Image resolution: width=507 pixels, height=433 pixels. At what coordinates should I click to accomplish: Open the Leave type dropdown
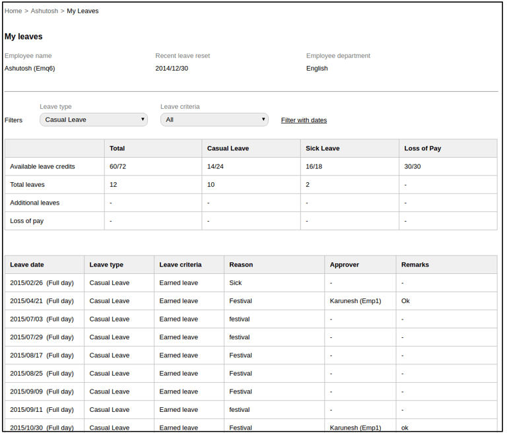click(94, 119)
